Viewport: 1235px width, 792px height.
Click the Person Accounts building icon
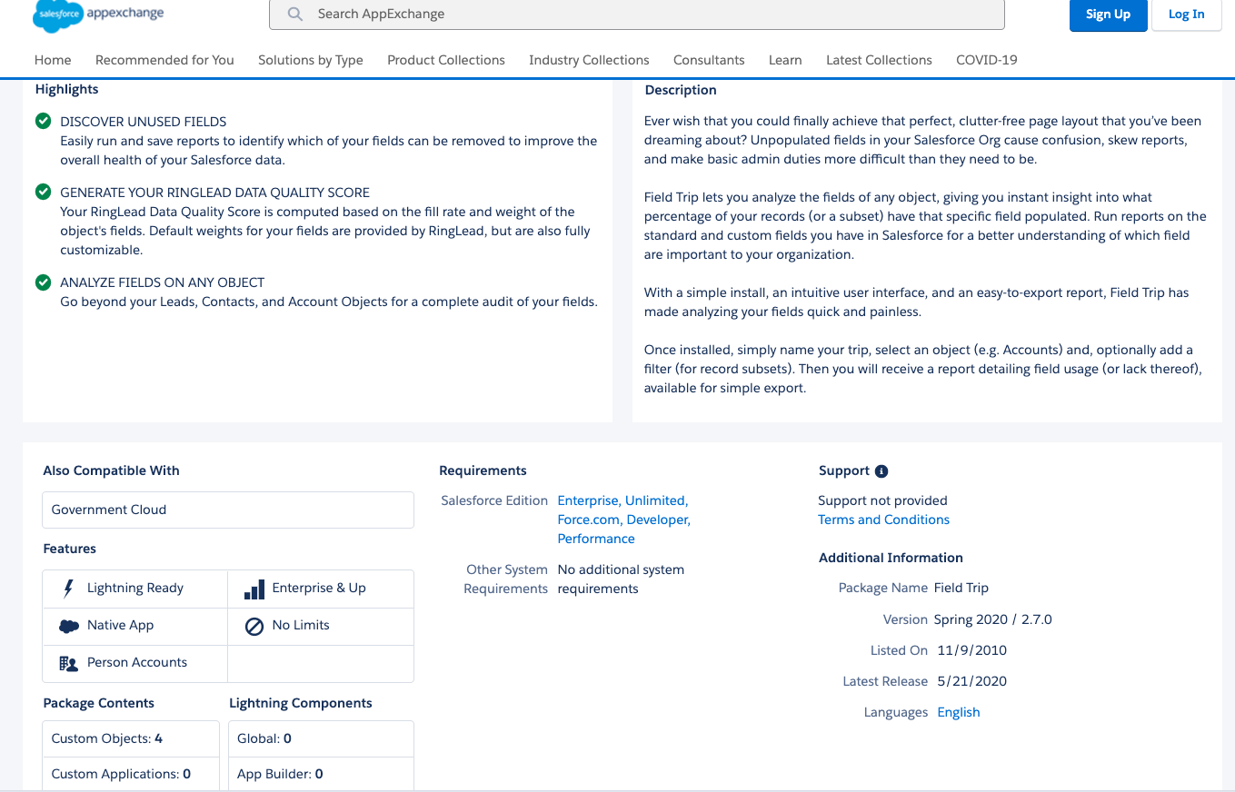point(68,663)
